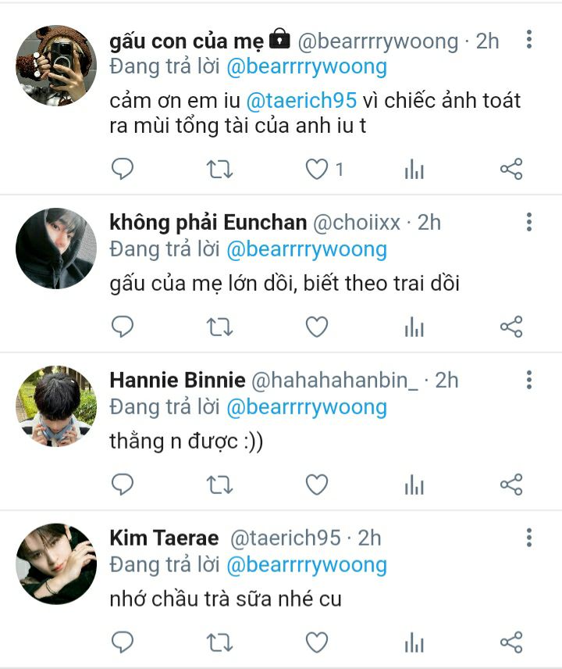Like không phải Eunchan's tweet

(x=317, y=327)
